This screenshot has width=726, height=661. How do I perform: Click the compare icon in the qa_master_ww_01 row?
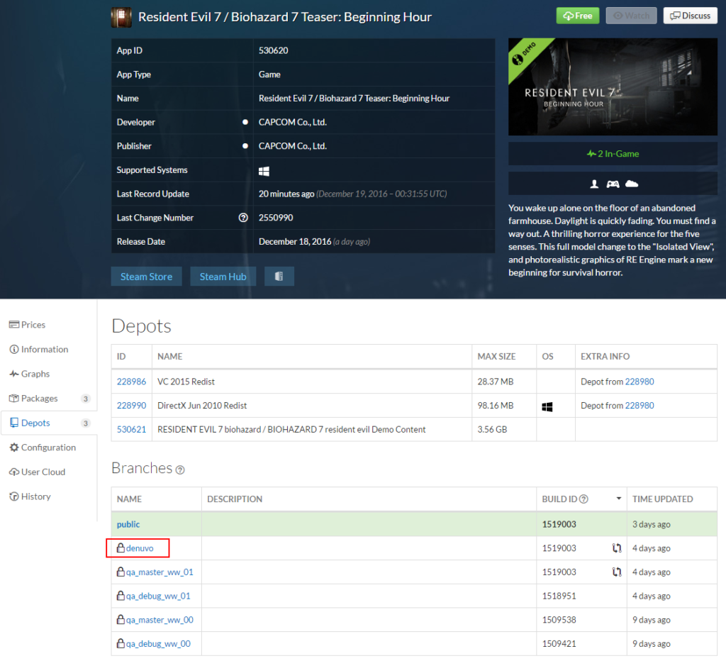pos(617,572)
